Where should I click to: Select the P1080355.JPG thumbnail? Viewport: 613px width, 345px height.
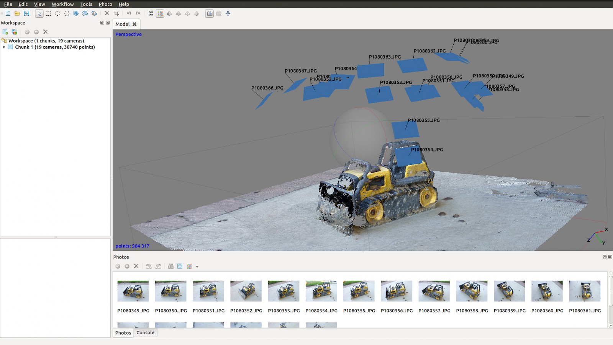[x=359, y=291]
